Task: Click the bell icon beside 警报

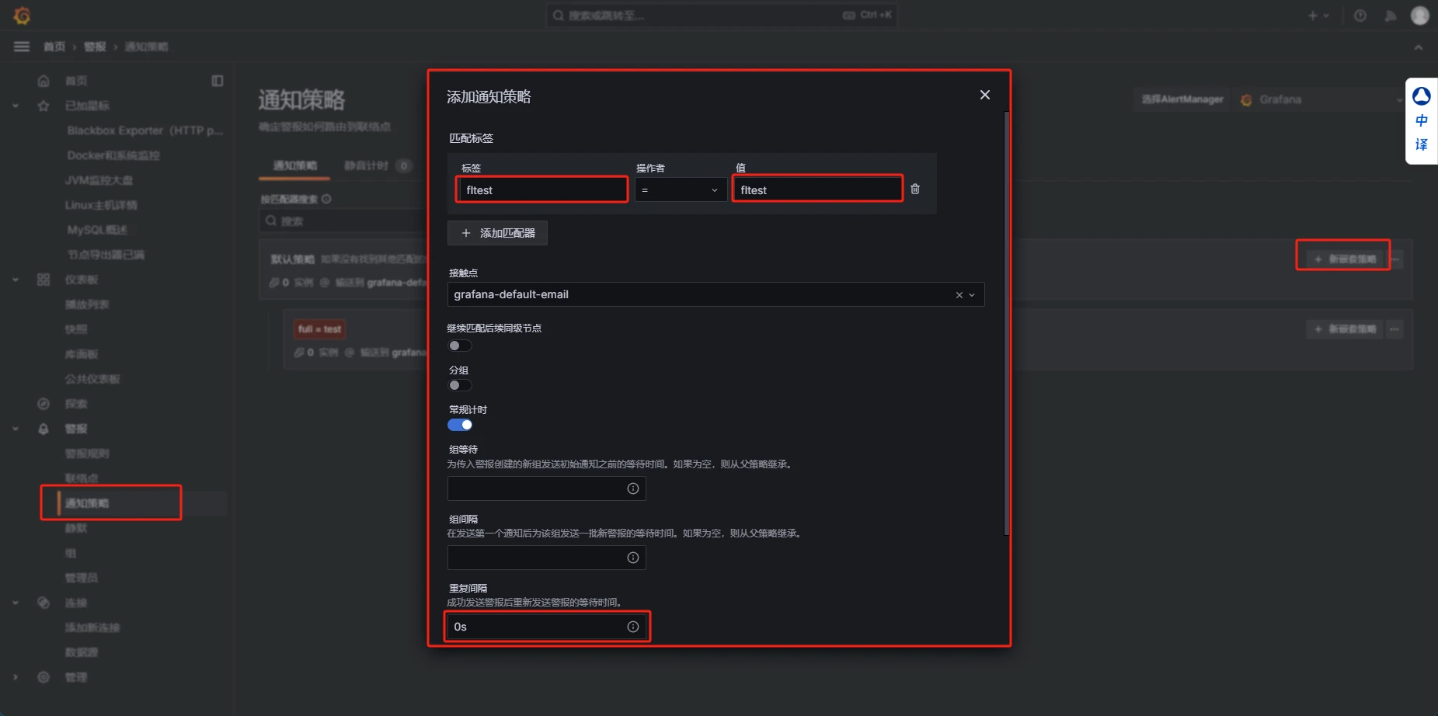Action: click(44, 429)
